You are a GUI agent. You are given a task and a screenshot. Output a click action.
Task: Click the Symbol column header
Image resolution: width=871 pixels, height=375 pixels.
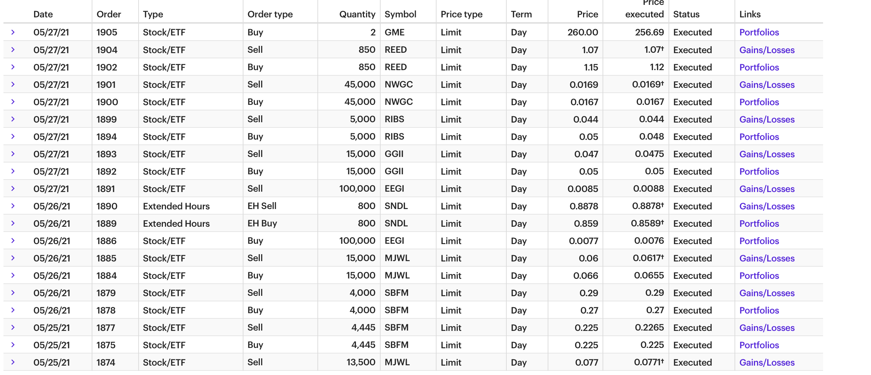pyautogui.click(x=400, y=14)
